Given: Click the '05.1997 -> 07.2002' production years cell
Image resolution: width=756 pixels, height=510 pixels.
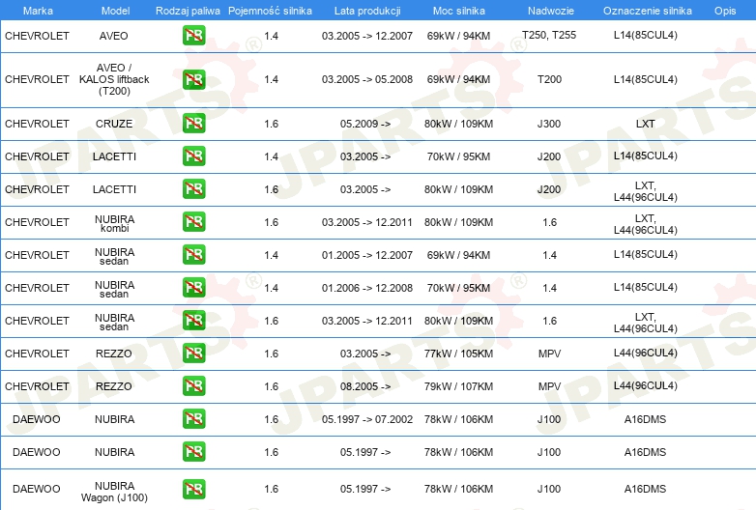Looking at the screenshot, I should pos(367,419).
